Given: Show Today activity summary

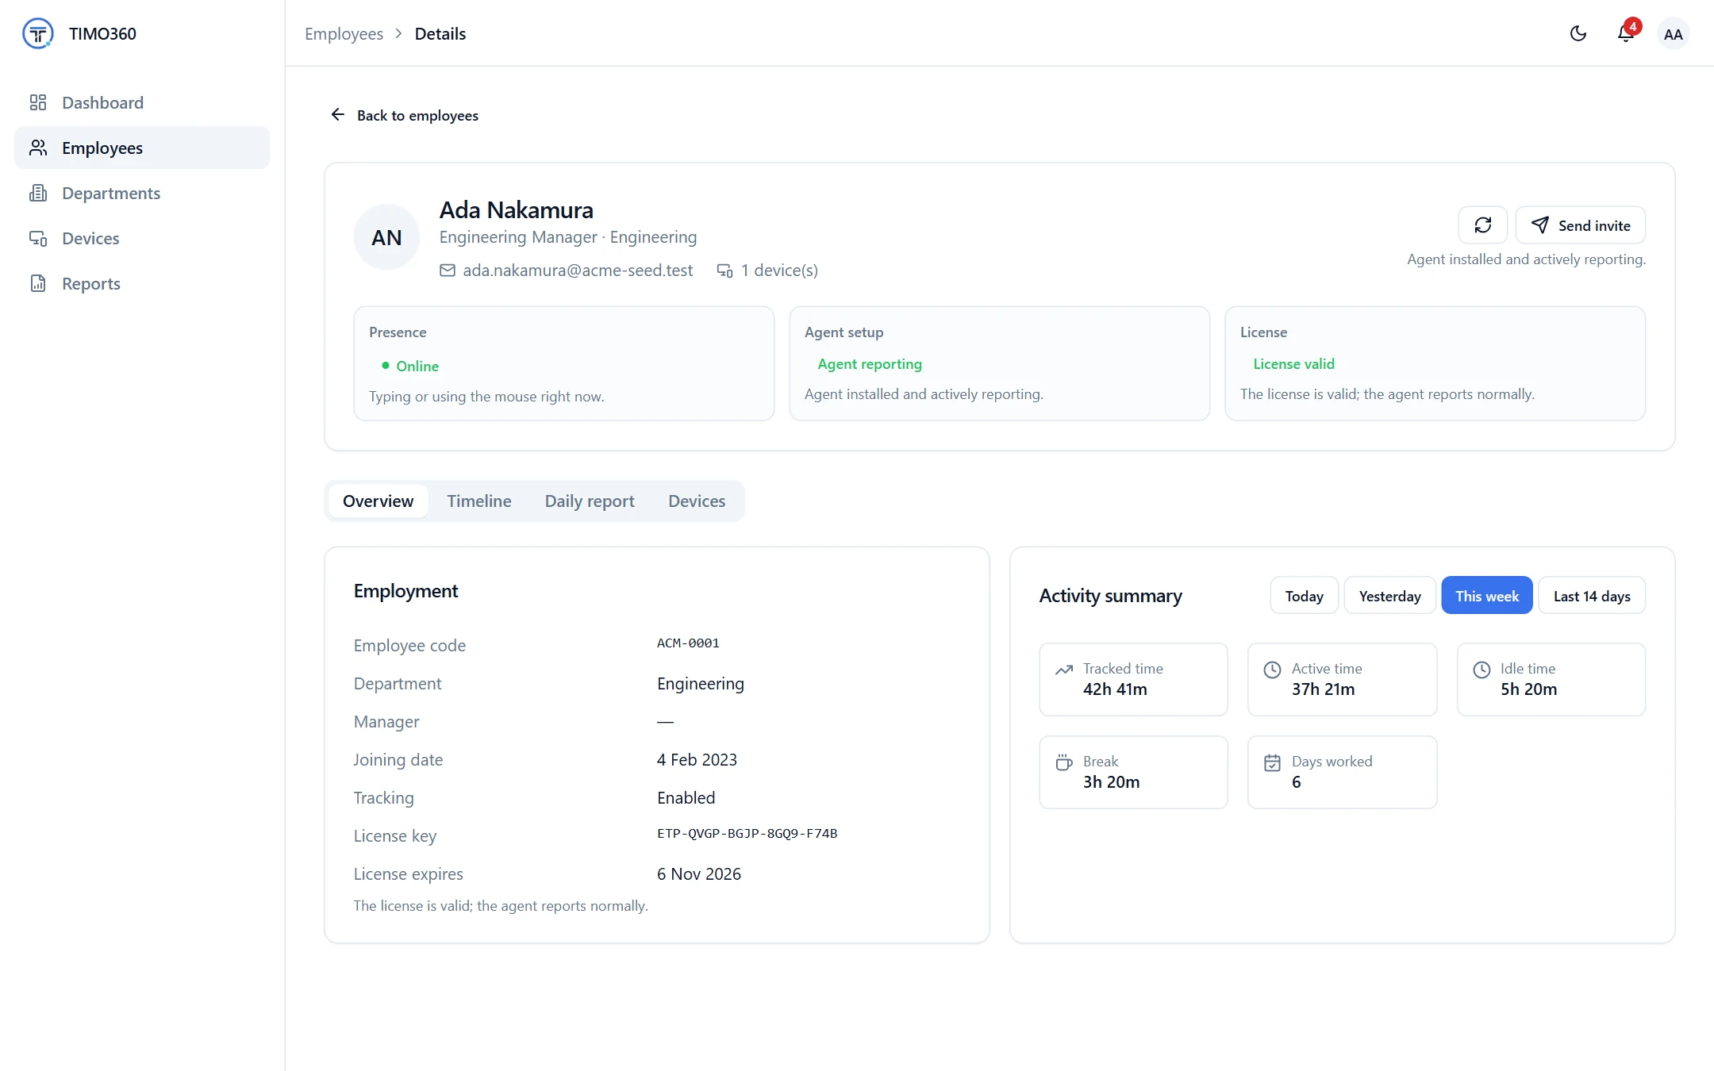Looking at the screenshot, I should click(x=1304, y=596).
